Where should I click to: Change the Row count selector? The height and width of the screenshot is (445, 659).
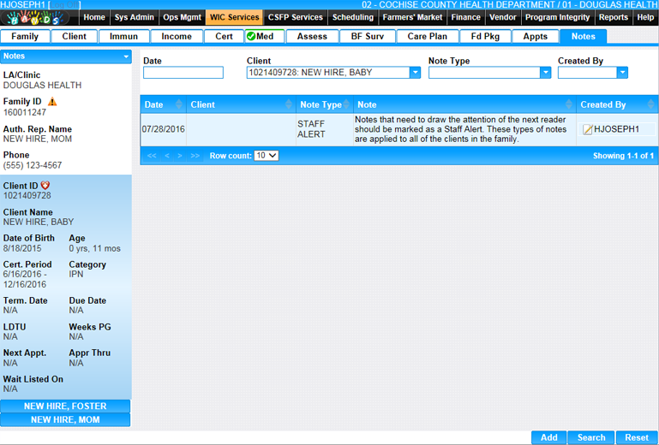point(267,156)
